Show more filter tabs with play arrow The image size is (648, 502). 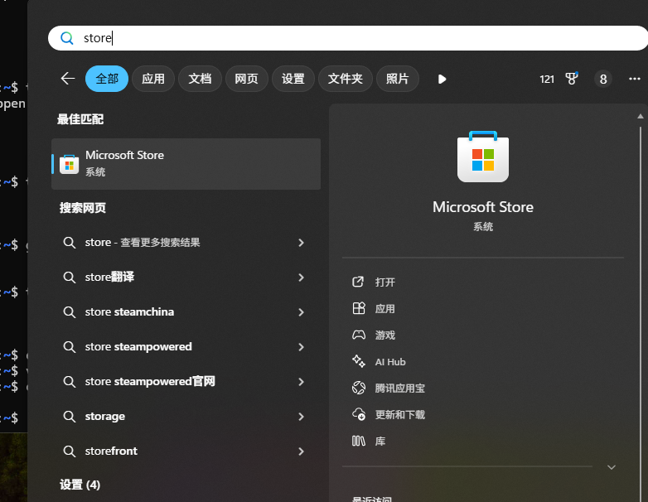tap(442, 79)
